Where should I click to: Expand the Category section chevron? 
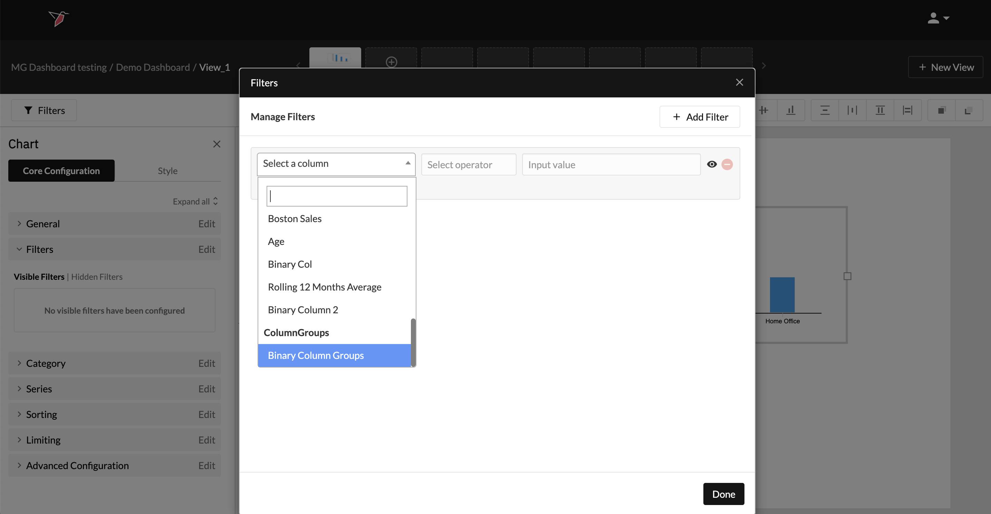pyautogui.click(x=19, y=363)
